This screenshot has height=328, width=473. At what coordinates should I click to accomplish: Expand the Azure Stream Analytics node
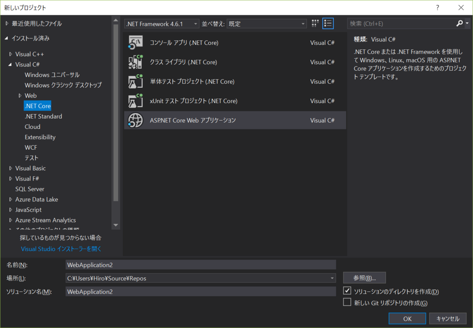[x=11, y=220]
